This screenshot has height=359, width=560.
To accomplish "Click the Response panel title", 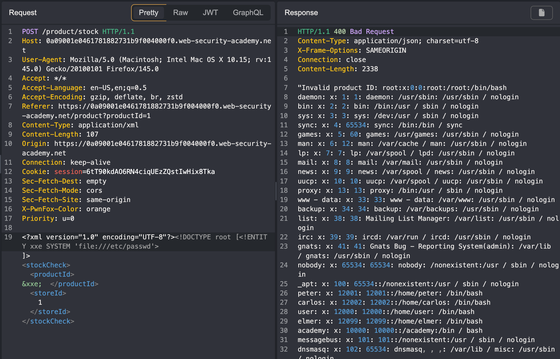I will coord(301,13).
